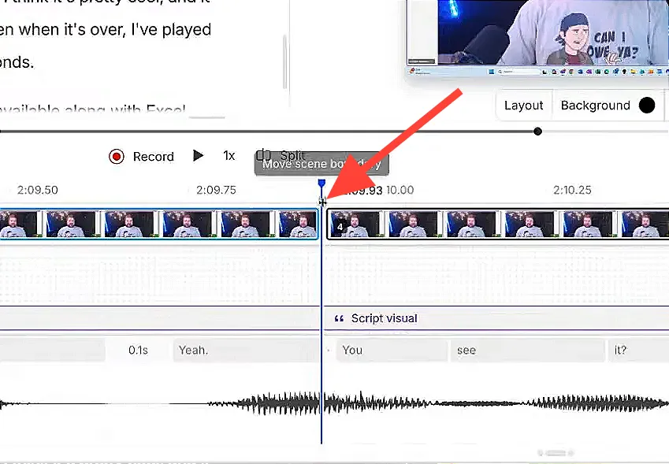This screenshot has width=669, height=464.
Task: Select the Split tool icon
Action: [264, 155]
